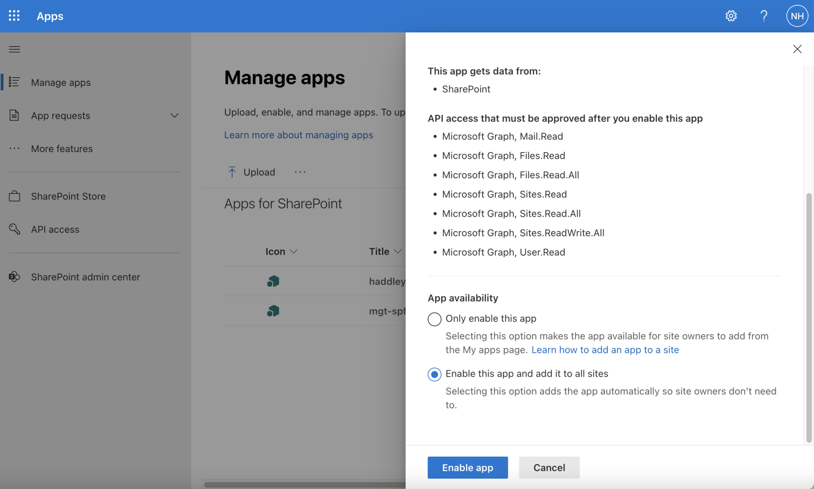Image resolution: width=814 pixels, height=489 pixels.
Task: Open 'Learn how to add an app to a site' link
Action: (x=605, y=350)
